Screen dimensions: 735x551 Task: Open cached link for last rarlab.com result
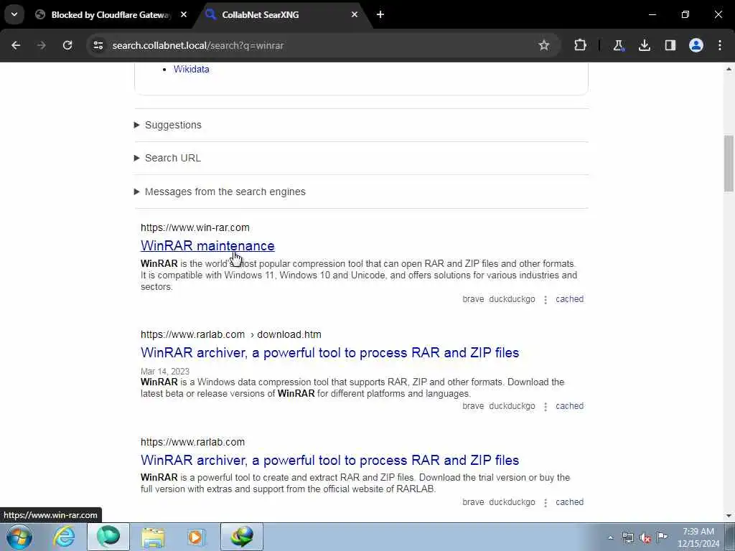coord(569,501)
